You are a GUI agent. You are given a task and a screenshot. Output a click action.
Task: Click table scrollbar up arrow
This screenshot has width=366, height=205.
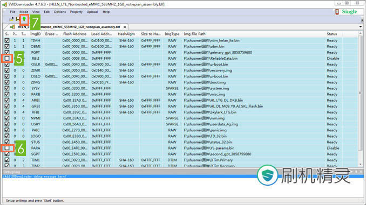pos(360,34)
